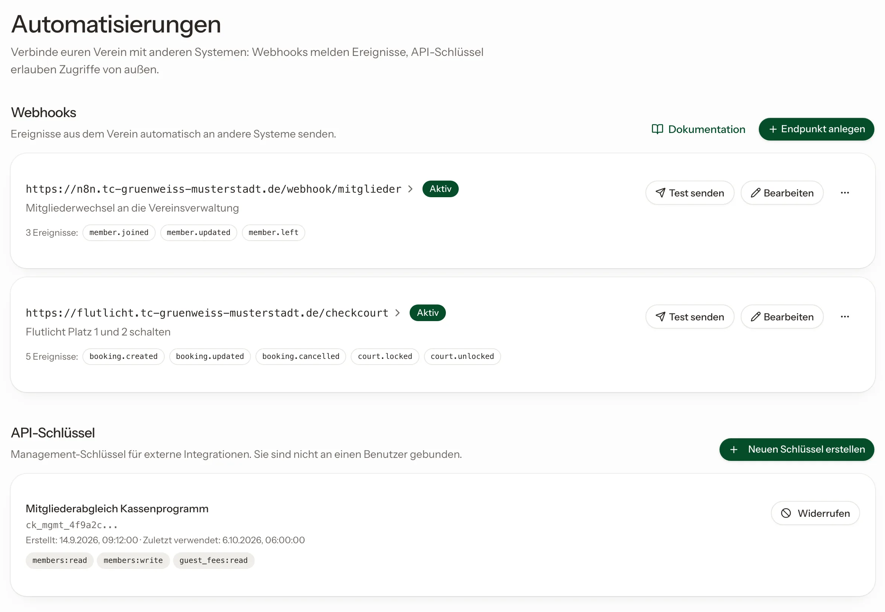Click '3 Ereignisse:' label
This screenshot has width=885, height=612.
[52, 233]
